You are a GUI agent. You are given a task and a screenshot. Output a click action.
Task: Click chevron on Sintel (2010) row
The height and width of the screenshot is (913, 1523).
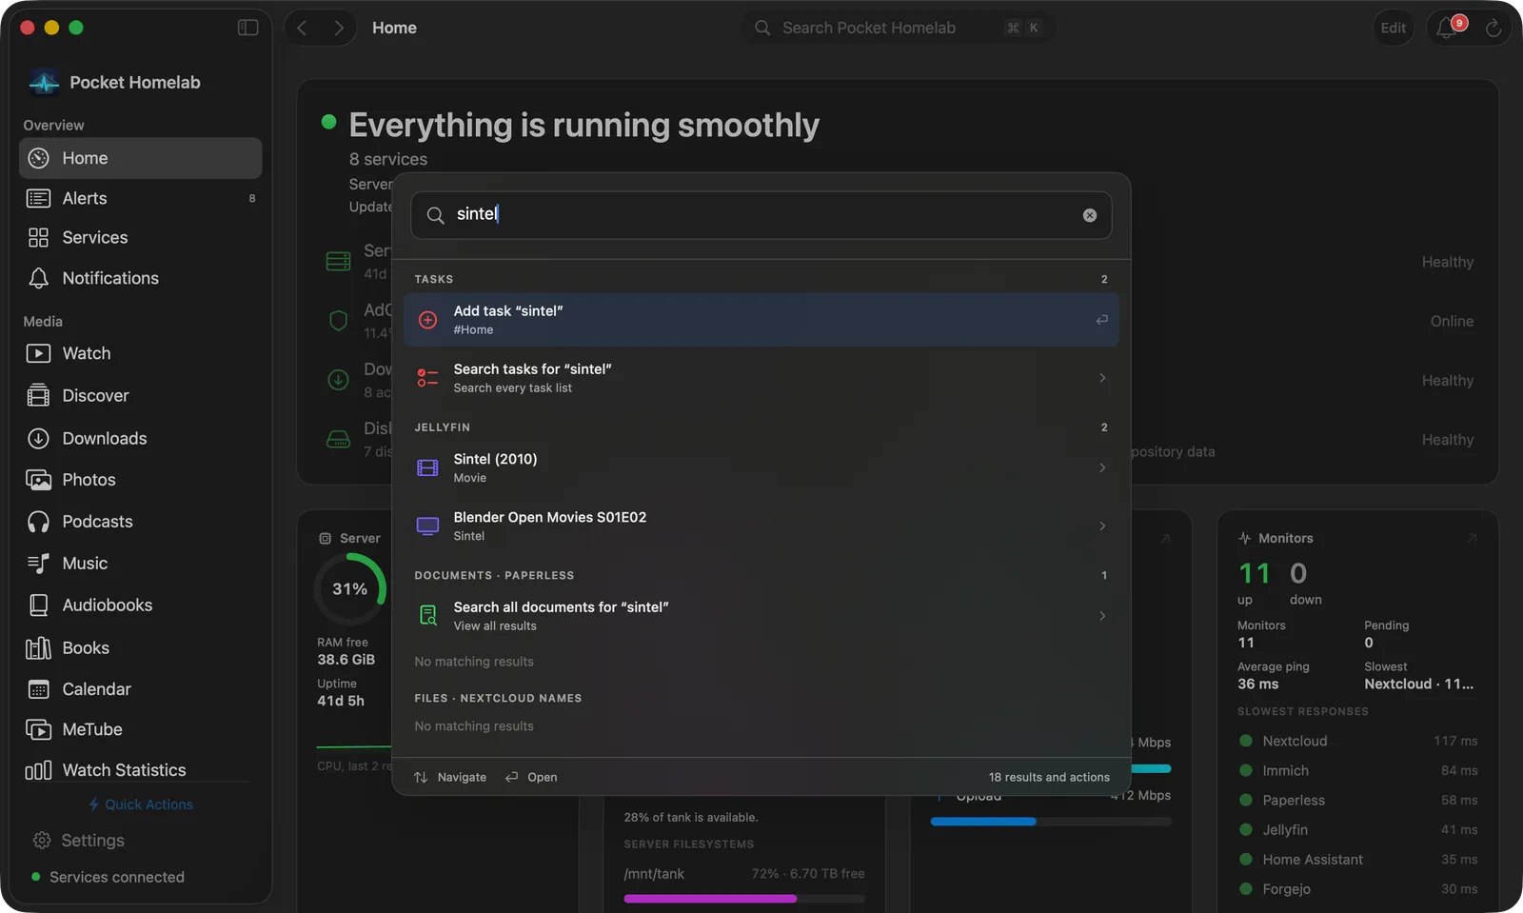tap(1102, 467)
